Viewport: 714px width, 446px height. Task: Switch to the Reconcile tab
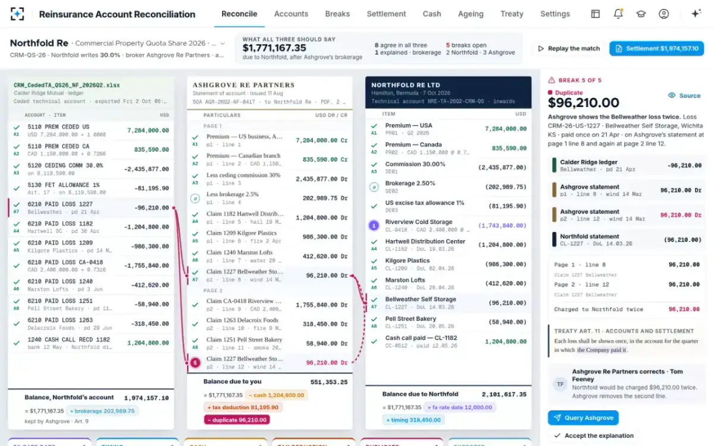[239, 14]
